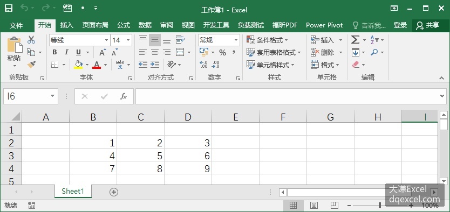This screenshot has height=212, width=450.
Task: Apply comma style number format
Action: [234, 52]
